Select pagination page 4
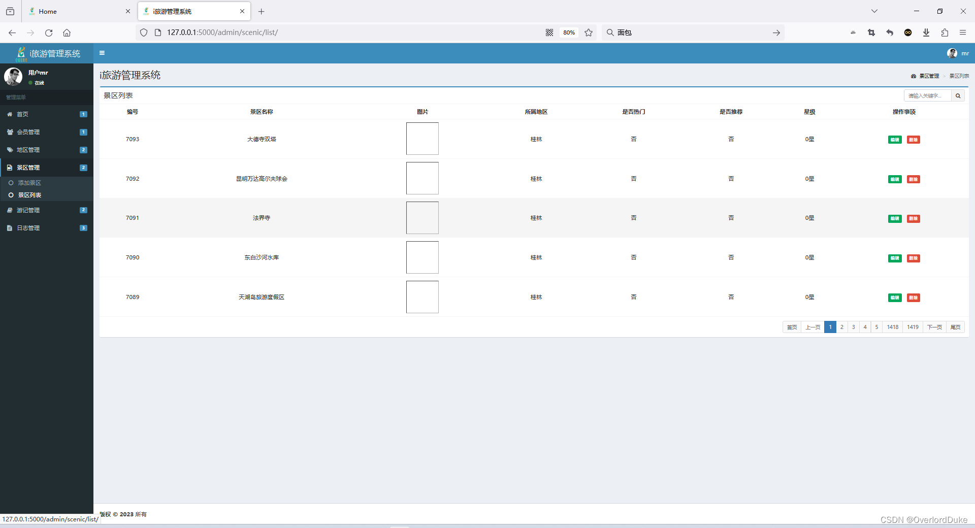This screenshot has width=975, height=528. [865, 327]
